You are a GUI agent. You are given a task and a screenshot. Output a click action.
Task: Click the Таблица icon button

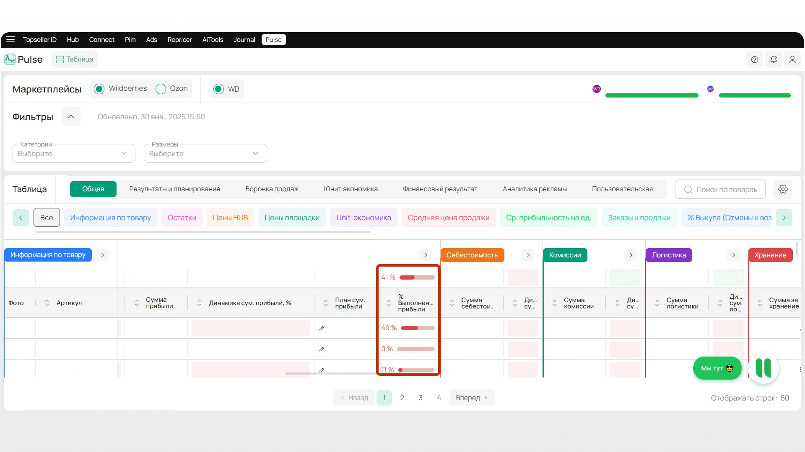(x=75, y=59)
